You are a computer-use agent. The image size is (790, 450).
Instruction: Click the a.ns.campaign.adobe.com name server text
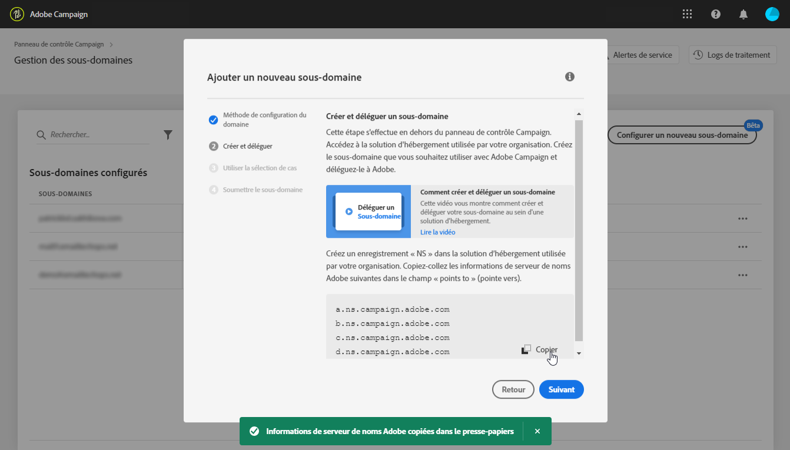(393, 309)
